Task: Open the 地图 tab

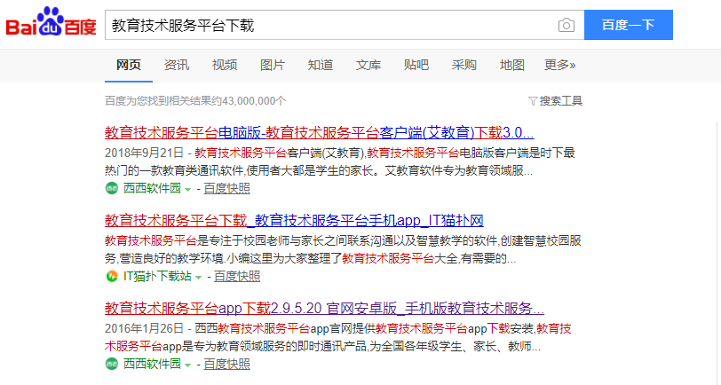Action: [x=512, y=65]
